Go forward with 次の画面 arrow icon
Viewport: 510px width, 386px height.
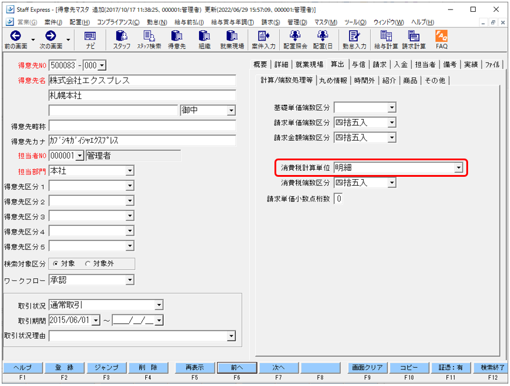pos(50,36)
